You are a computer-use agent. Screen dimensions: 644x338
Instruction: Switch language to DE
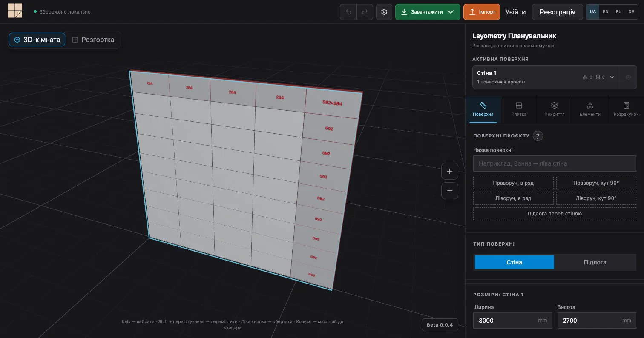point(631,12)
